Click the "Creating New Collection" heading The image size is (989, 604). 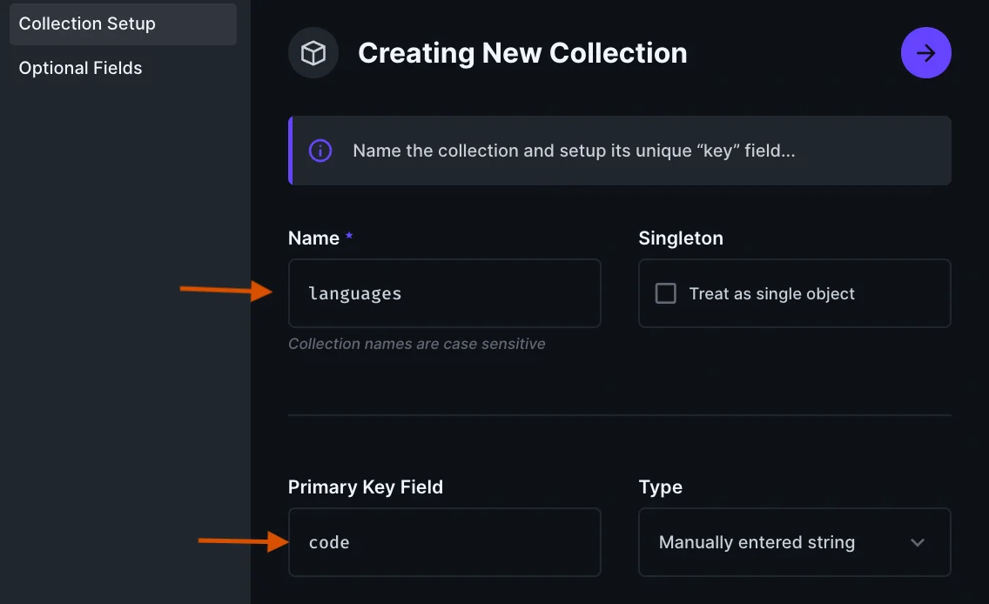pos(522,53)
